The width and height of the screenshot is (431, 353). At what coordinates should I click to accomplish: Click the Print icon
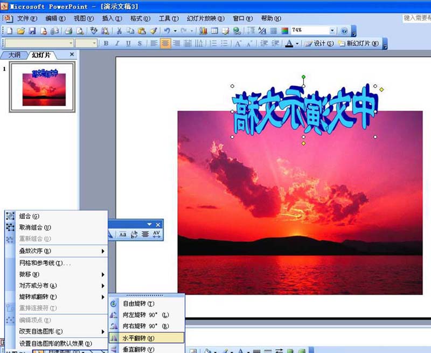click(68, 31)
